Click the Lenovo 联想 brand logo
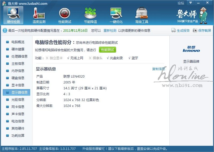This screenshot has width=214, height=152. [191, 49]
